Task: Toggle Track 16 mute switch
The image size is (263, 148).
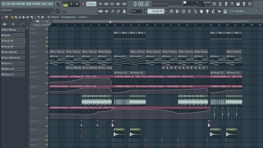Action: [x=47, y=140]
